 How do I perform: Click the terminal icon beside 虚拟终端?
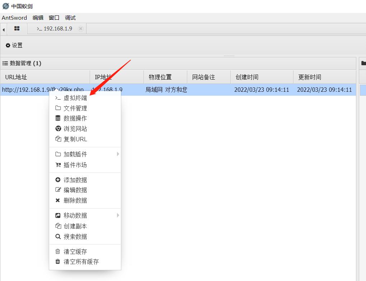click(58, 98)
